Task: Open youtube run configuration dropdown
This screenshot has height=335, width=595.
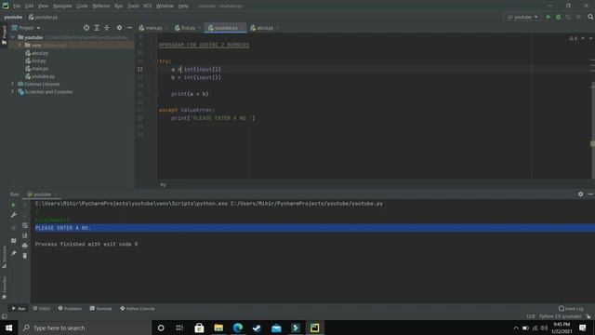Action: [522, 17]
